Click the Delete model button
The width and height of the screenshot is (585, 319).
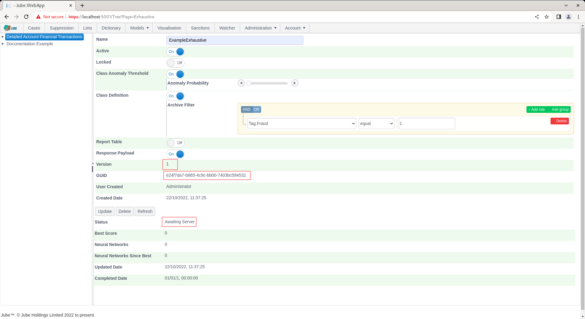tap(125, 211)
